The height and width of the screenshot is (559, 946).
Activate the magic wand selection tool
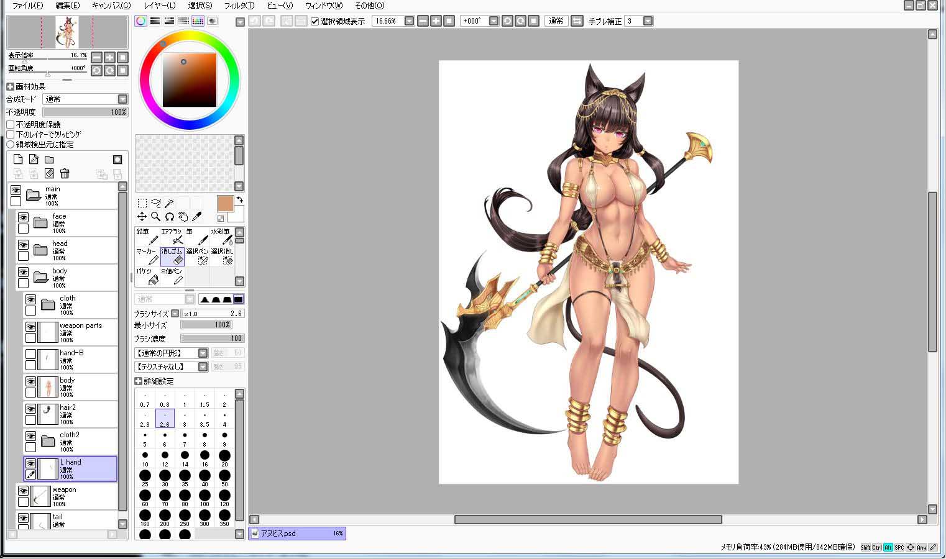(x=169, y=203)
